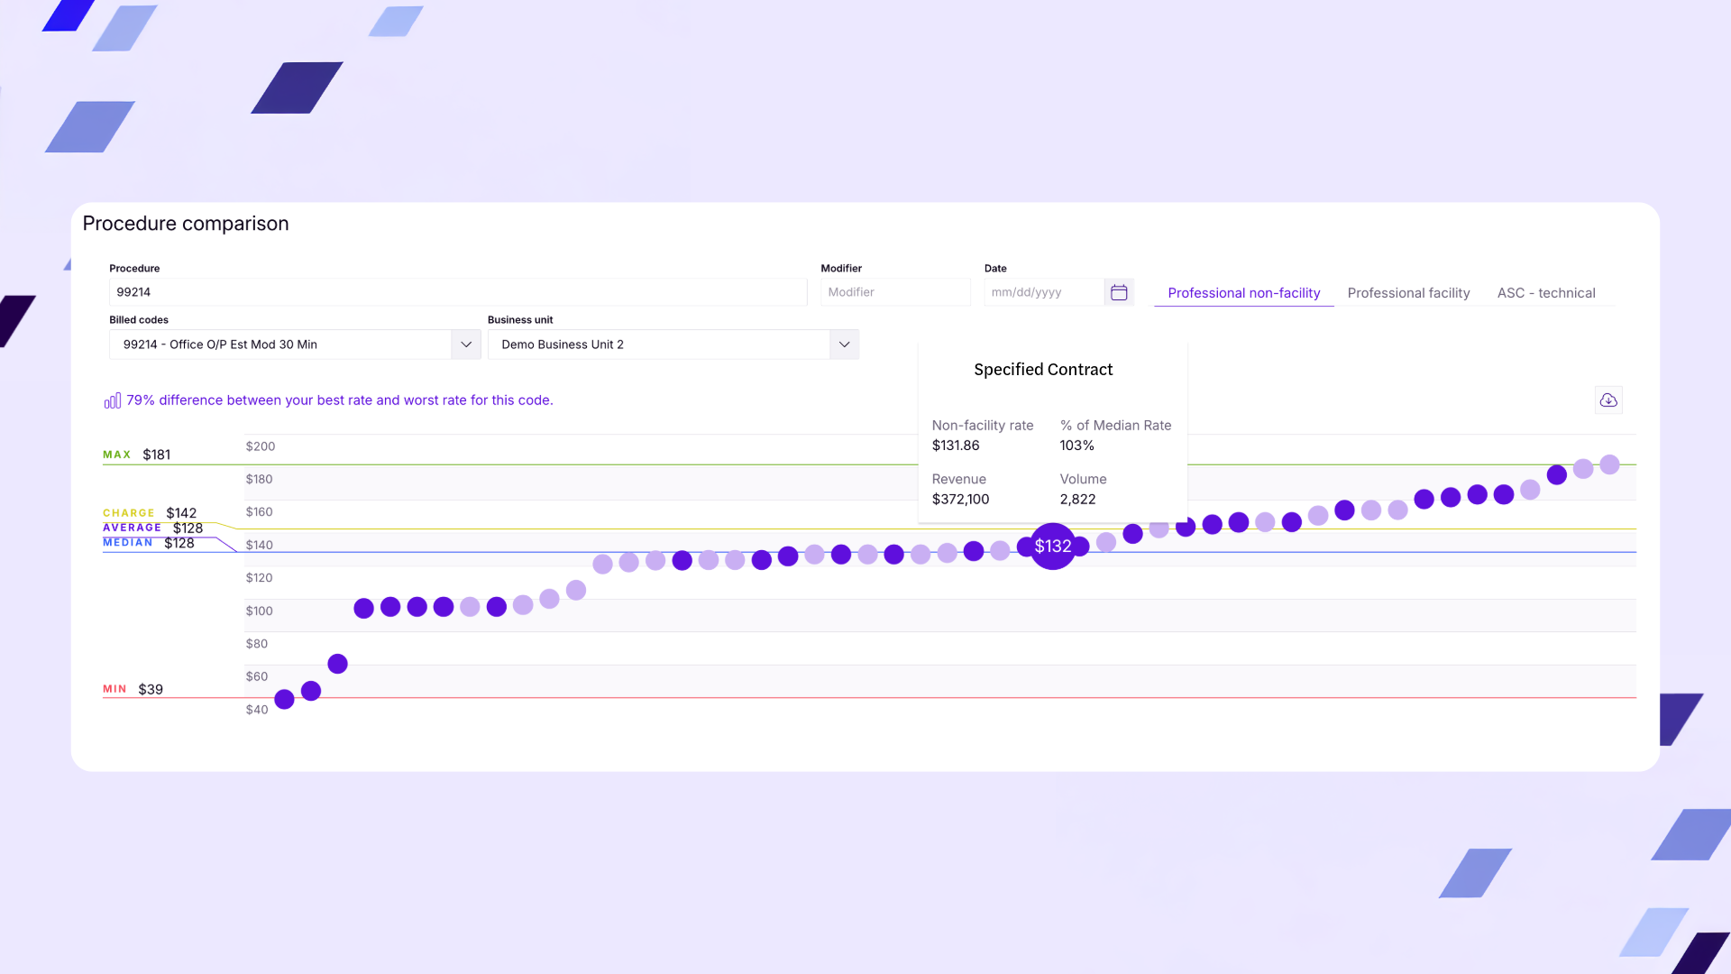Click the bar chart icon beside 79% difference
The width and height of the screenshot is (1731, 974).
pos(111,400)
